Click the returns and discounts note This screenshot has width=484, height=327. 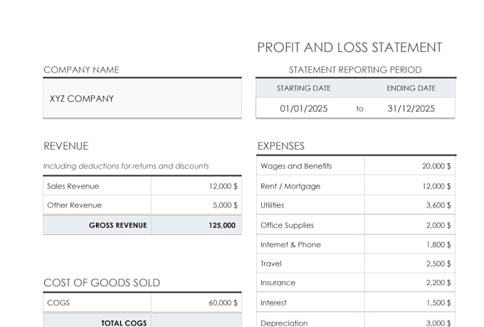coord(126,166)
